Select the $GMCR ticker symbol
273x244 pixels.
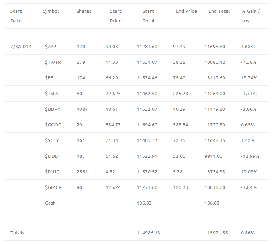[53, 187]
